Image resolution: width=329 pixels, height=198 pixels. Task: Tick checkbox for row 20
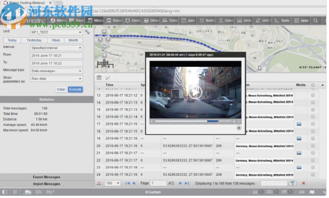313,146
